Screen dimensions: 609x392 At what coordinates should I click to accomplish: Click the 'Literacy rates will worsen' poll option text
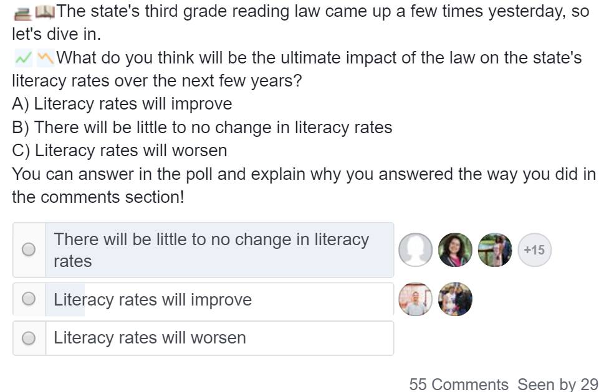click(x=150, y=338)
